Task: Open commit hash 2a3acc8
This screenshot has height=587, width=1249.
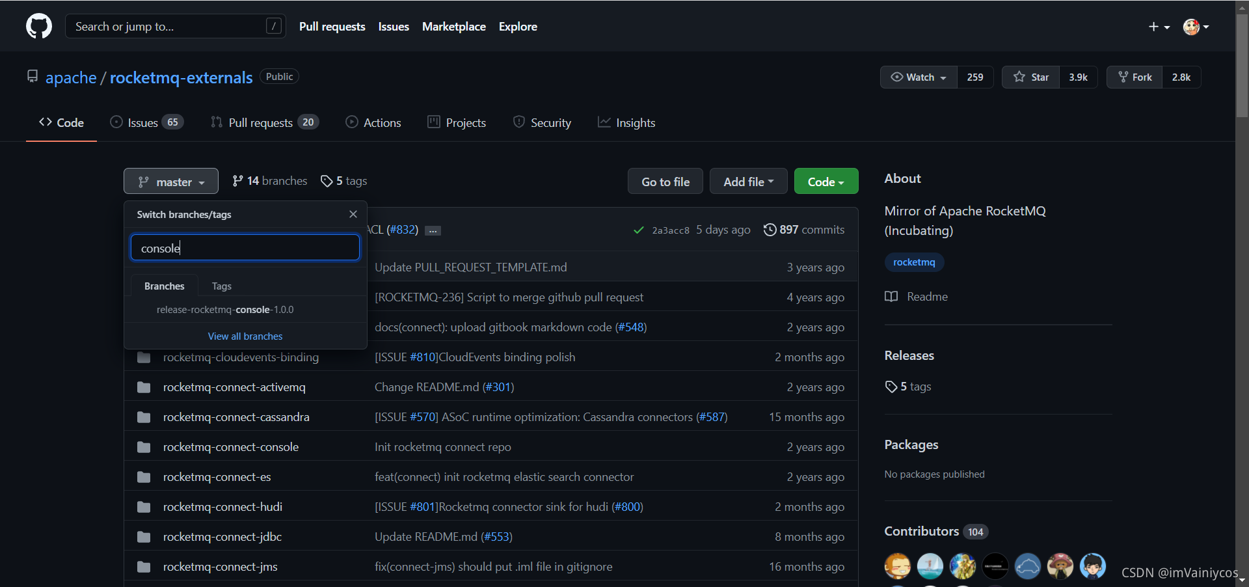Action: (x=671, y=230)
